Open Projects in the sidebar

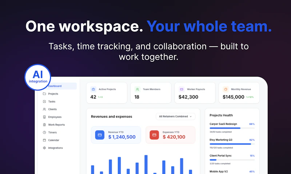tap(53, 94)
